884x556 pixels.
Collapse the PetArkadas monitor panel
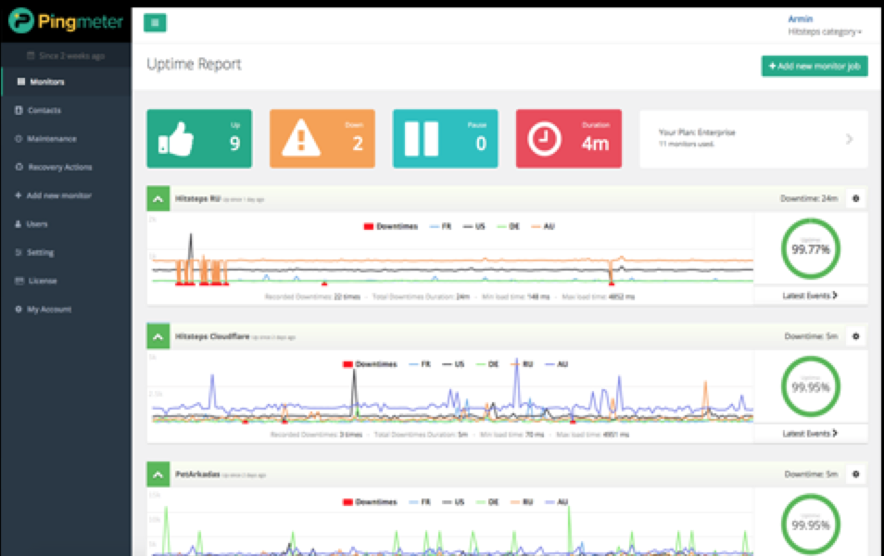[158, 474]
